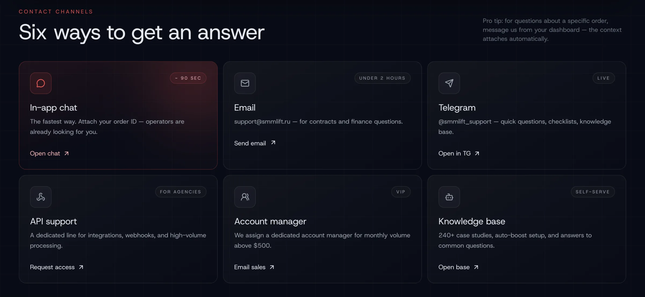Screen dimensions: 645x297
Task: Open base from Knowledge base card
Action: (454, 267)
